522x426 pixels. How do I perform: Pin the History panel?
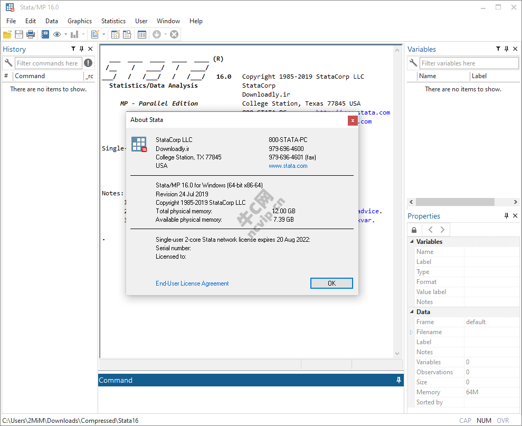point(82,49)
